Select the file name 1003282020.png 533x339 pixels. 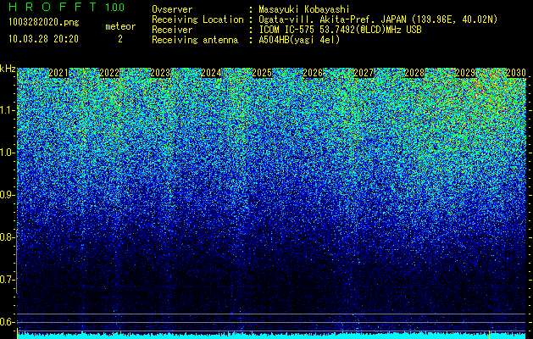44,22
